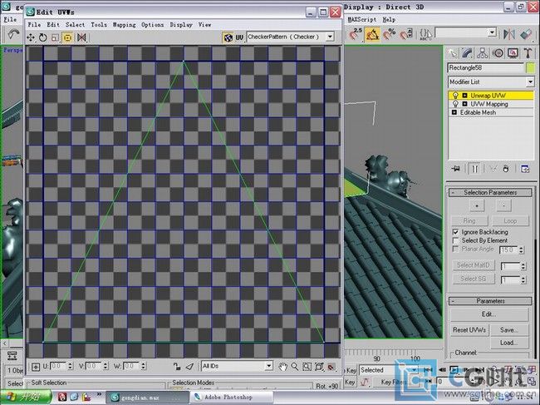Open the named selection sets dropdown
Image resolution: width=540 pixels, height=405 pixels.
pos(493,32)
